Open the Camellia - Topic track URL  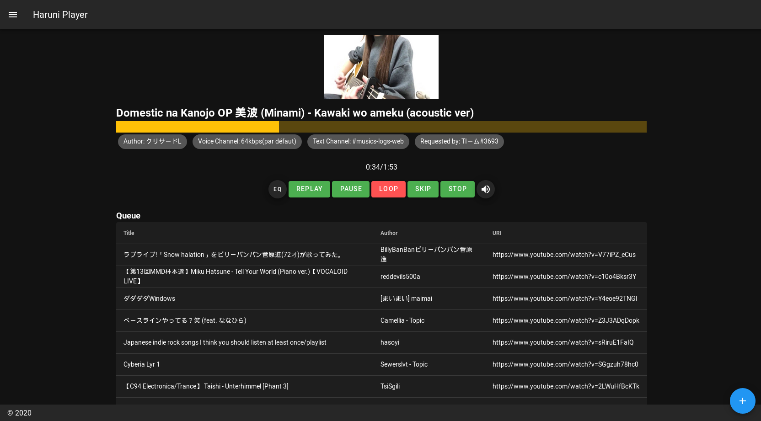coord(566,320)
